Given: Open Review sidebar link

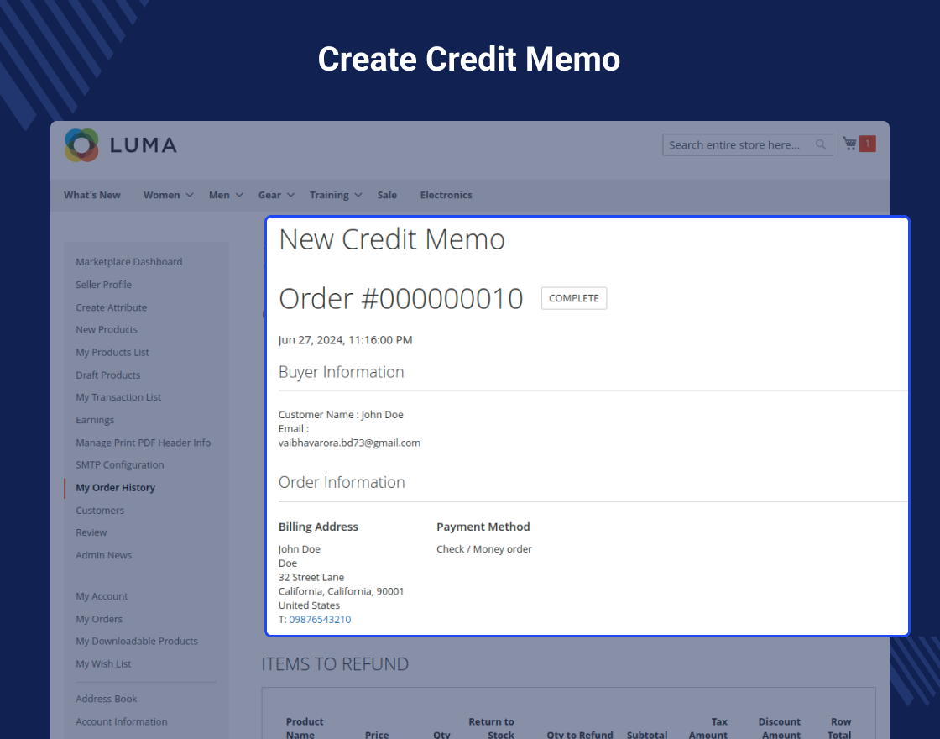Looking at the screenshot, I should (91, 532).
